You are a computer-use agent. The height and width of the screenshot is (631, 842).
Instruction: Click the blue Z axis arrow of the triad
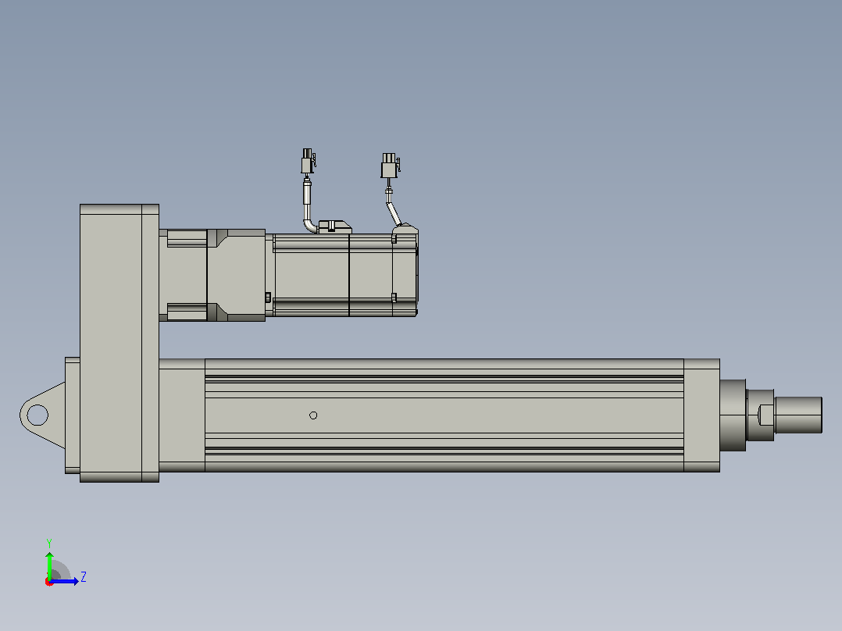[x=64, y=581]
